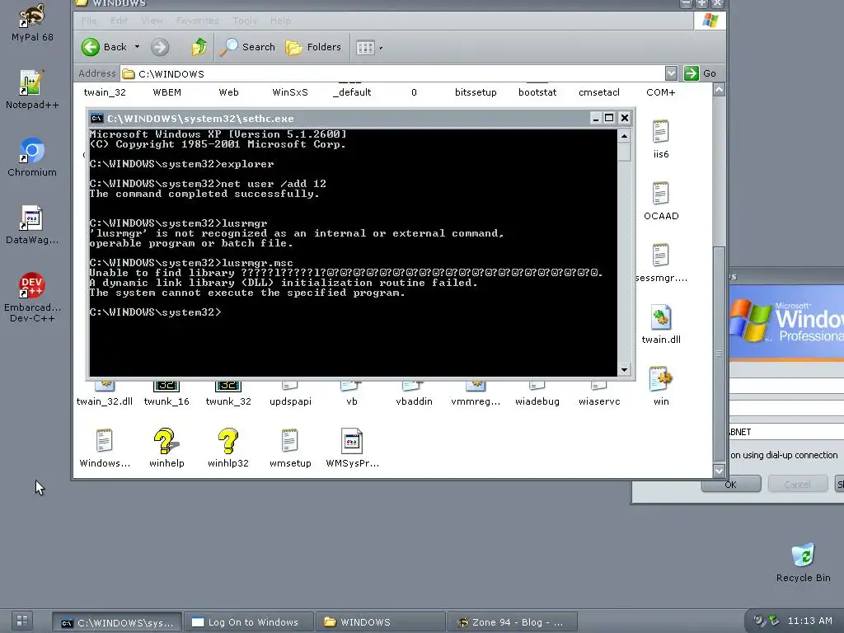The image size is (844, 633).
Task: Open the Back history dropdown arrow
Action: point(138,47)
